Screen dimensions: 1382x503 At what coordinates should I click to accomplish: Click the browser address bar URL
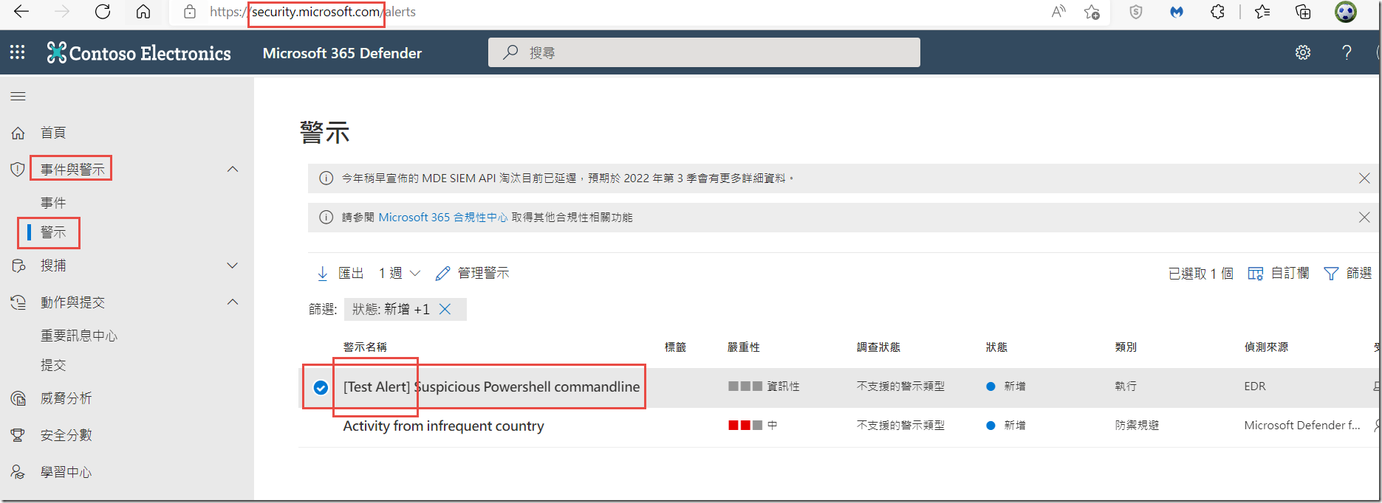pos(312,12)
